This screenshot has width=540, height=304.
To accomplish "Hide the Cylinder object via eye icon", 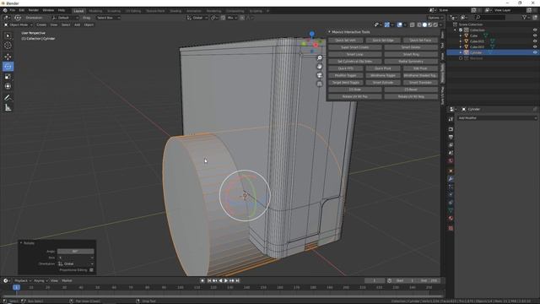I will [535, 52].
